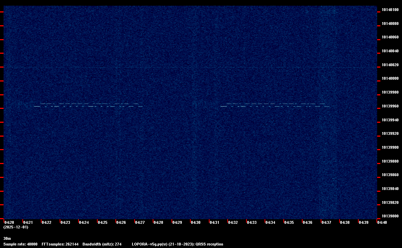Click the 10140000 frequency label

tap(390, 79)
